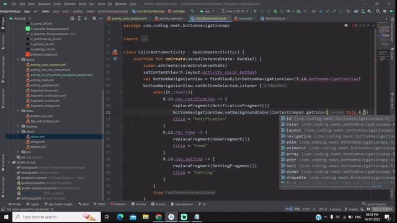Open the TODO tool window
Image resolution: width=397 pixels, height=223 pixels.
click(x=99, y=204)
